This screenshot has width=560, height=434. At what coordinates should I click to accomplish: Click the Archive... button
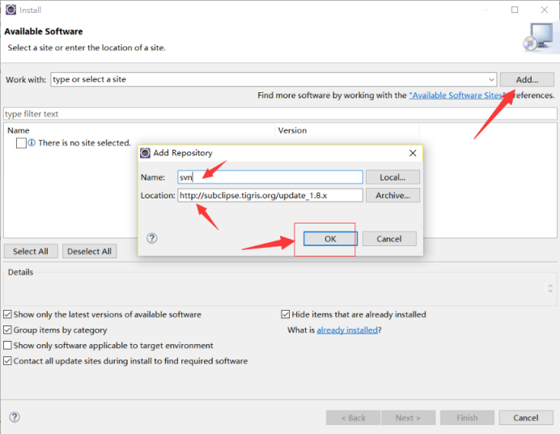point(392,195)
